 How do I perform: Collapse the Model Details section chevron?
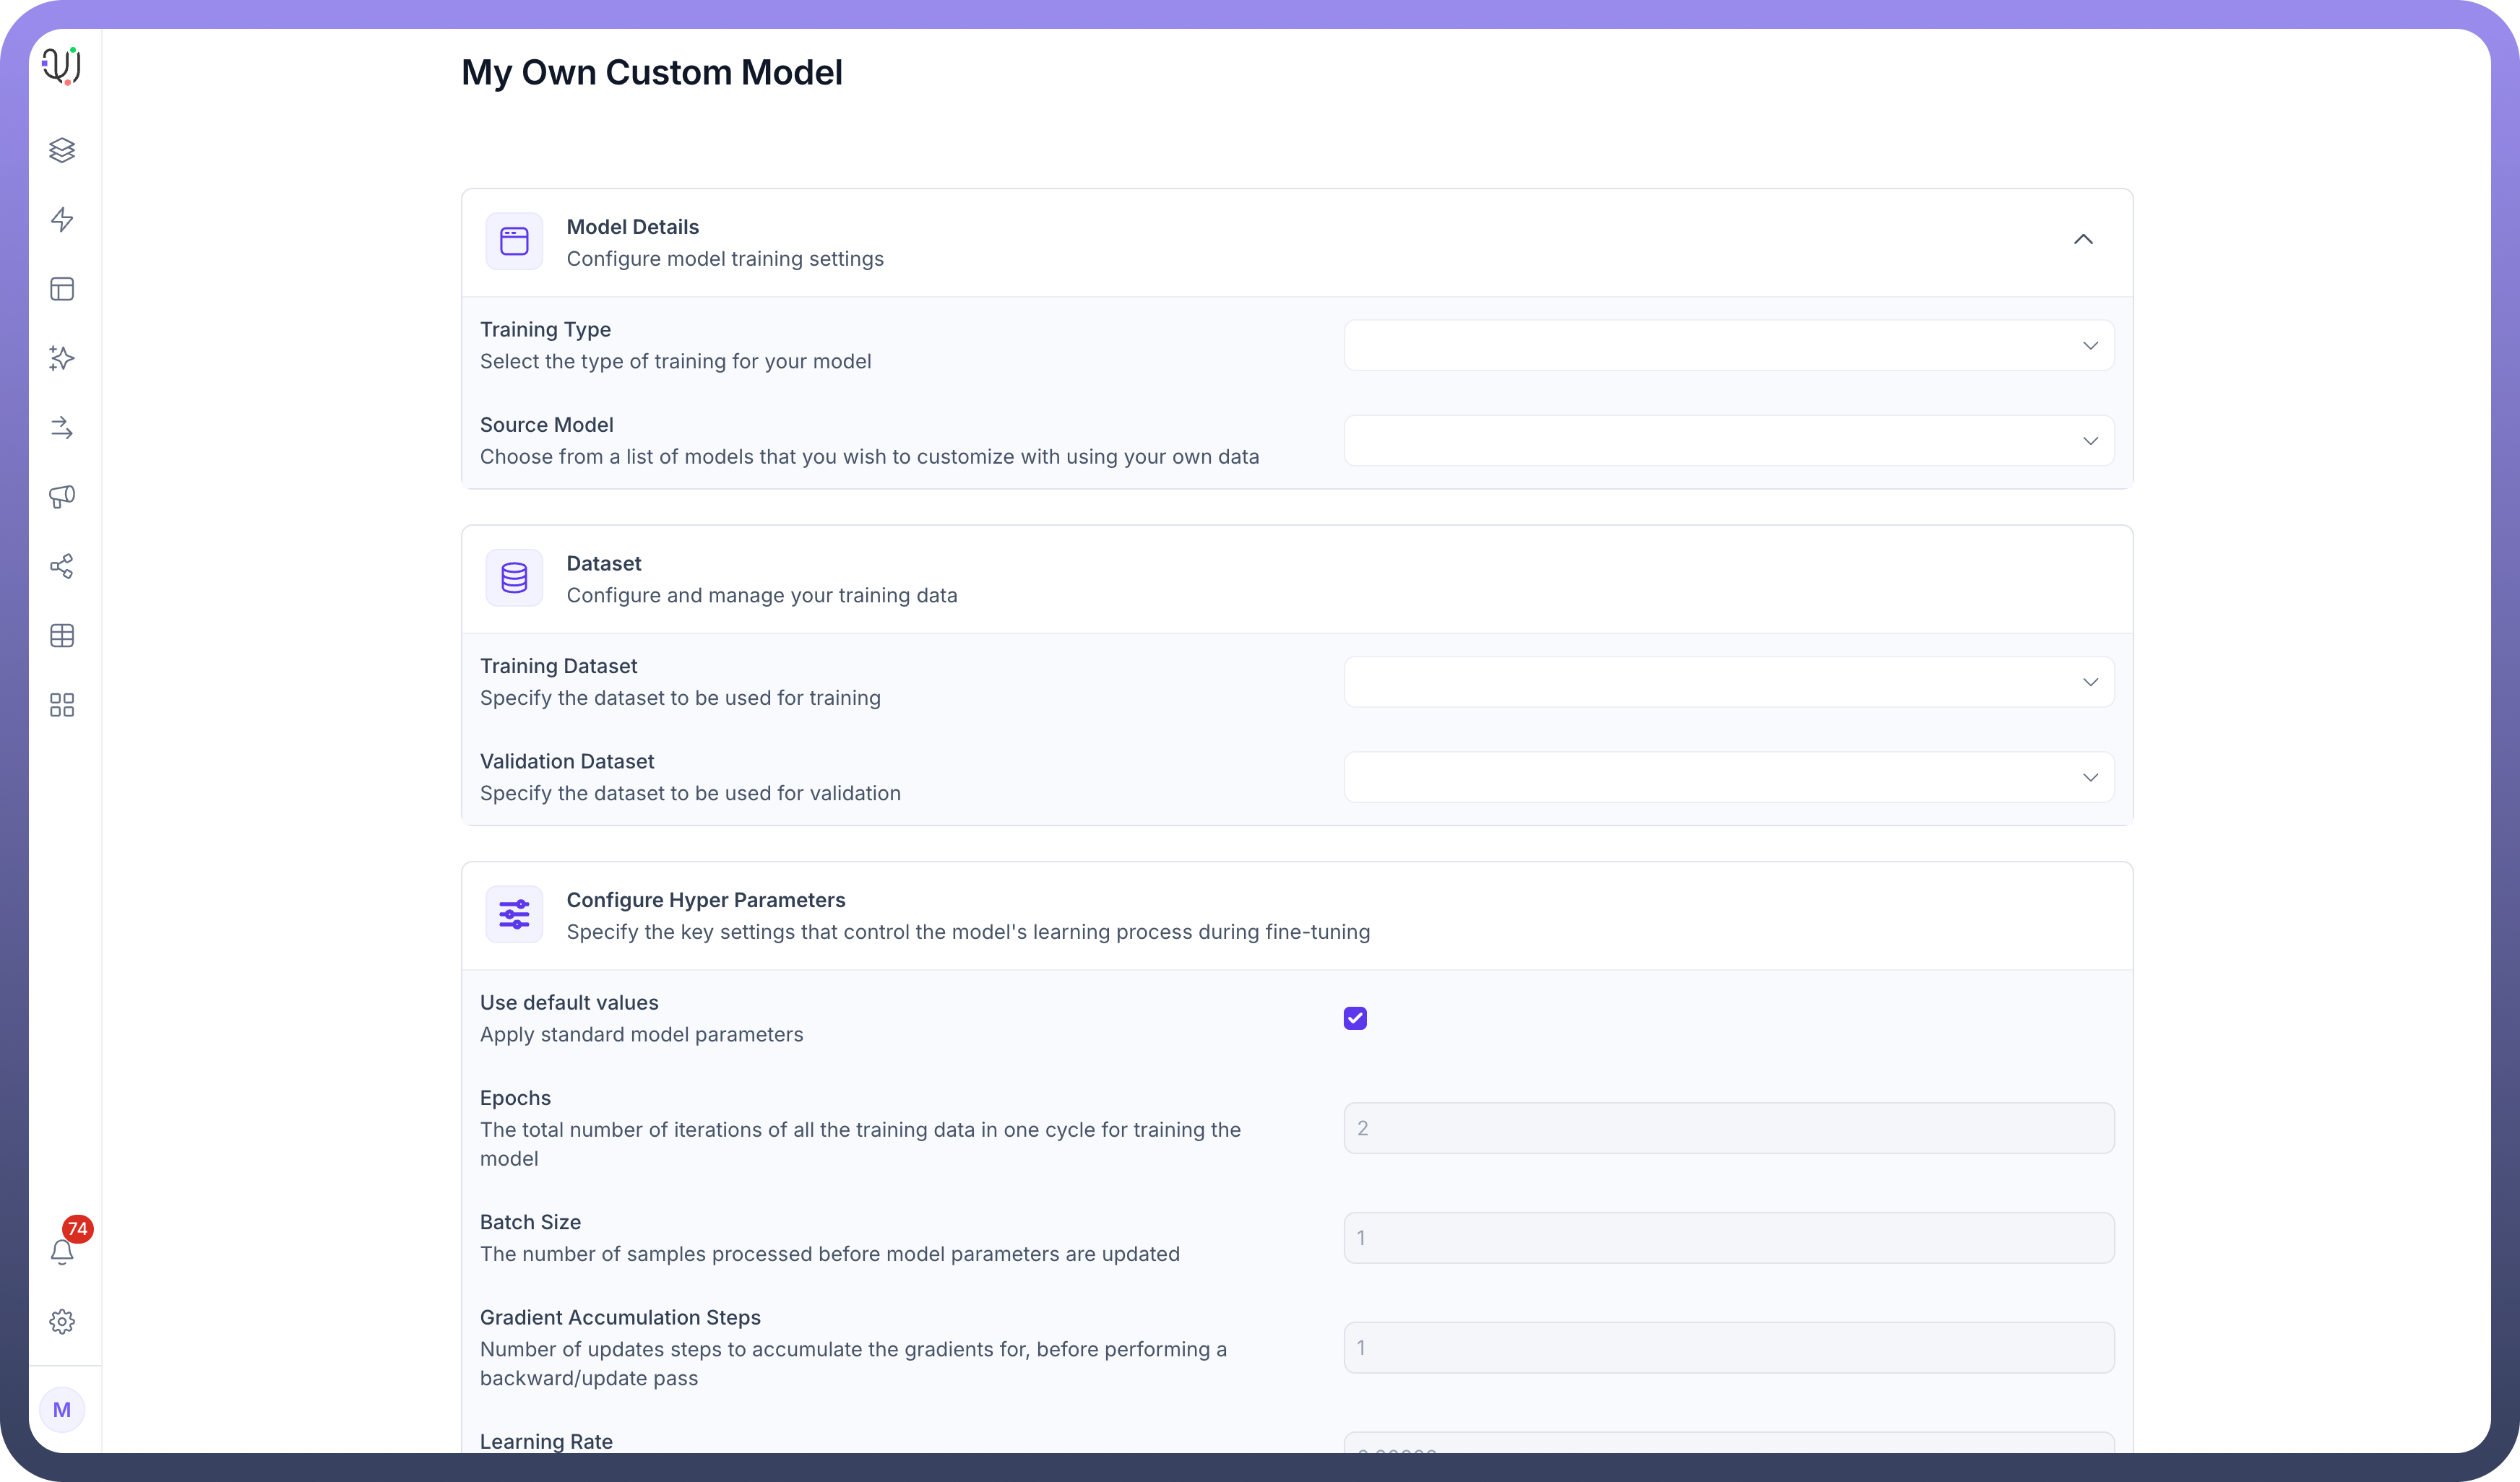pyautogui.click(x=2083, y=240)
